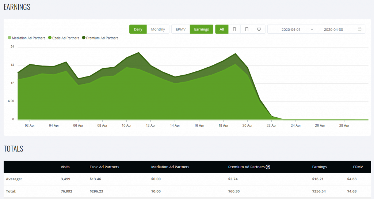Toggle Premium Ad Partners legend series
Image resolution: width=374 pixels, height=199 pixels.
[100, 38]
